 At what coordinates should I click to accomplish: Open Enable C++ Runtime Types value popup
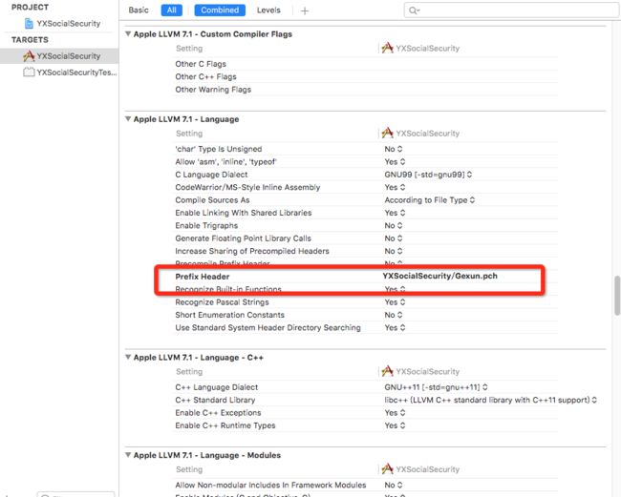[x=395, y=425]
